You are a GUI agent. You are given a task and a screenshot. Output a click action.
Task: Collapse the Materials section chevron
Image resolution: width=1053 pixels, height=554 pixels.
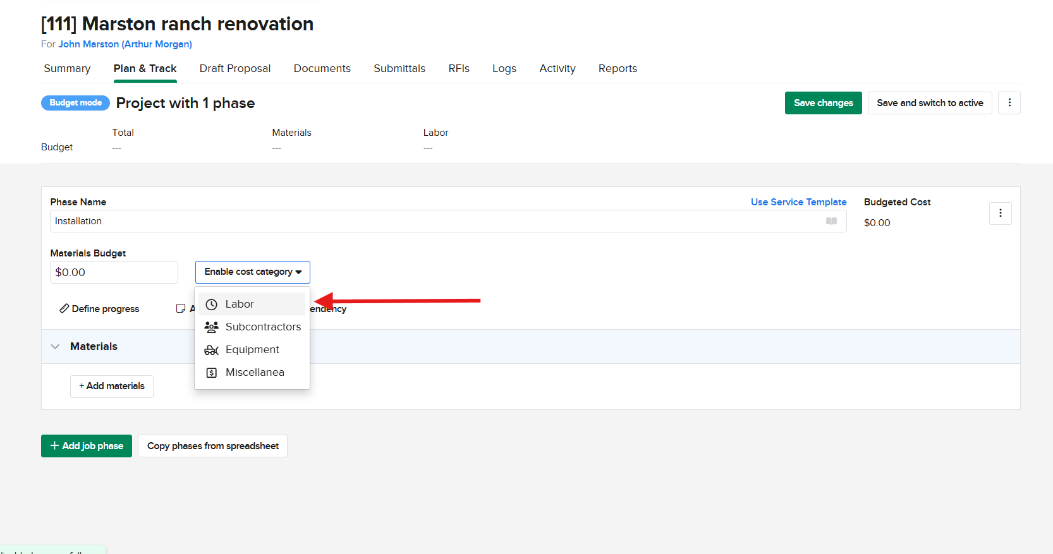56,347
